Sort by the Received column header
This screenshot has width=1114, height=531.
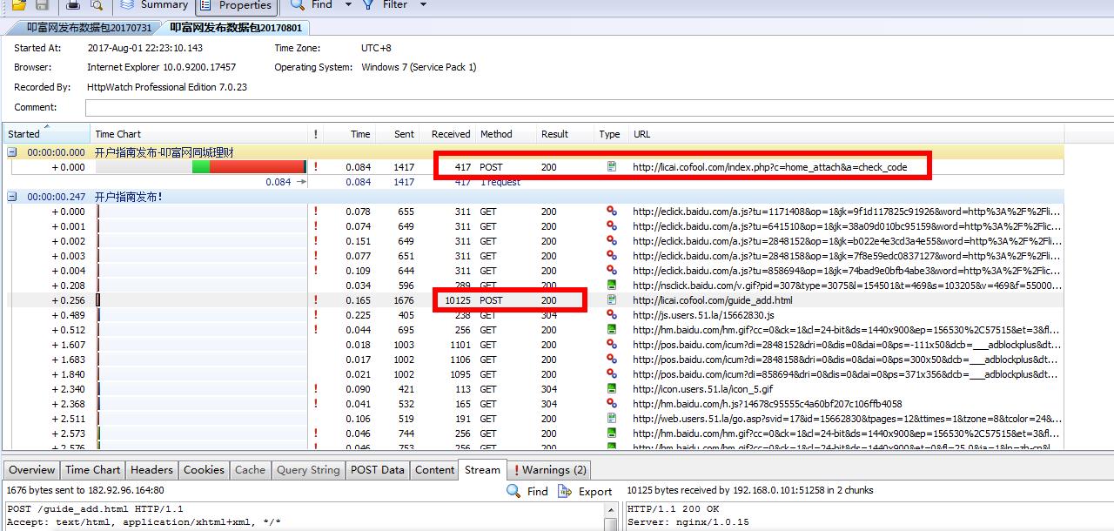coord(450,134)
